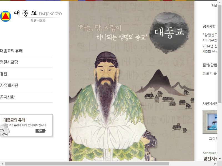
Task: Click the go arrow button
Action: tap(41, 131)
